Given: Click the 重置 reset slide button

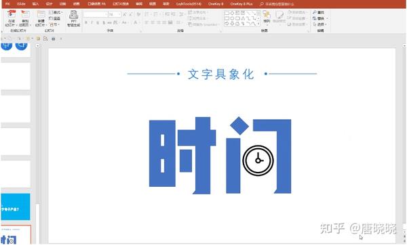Looking at the screenshot, I should tap(55, 18).
